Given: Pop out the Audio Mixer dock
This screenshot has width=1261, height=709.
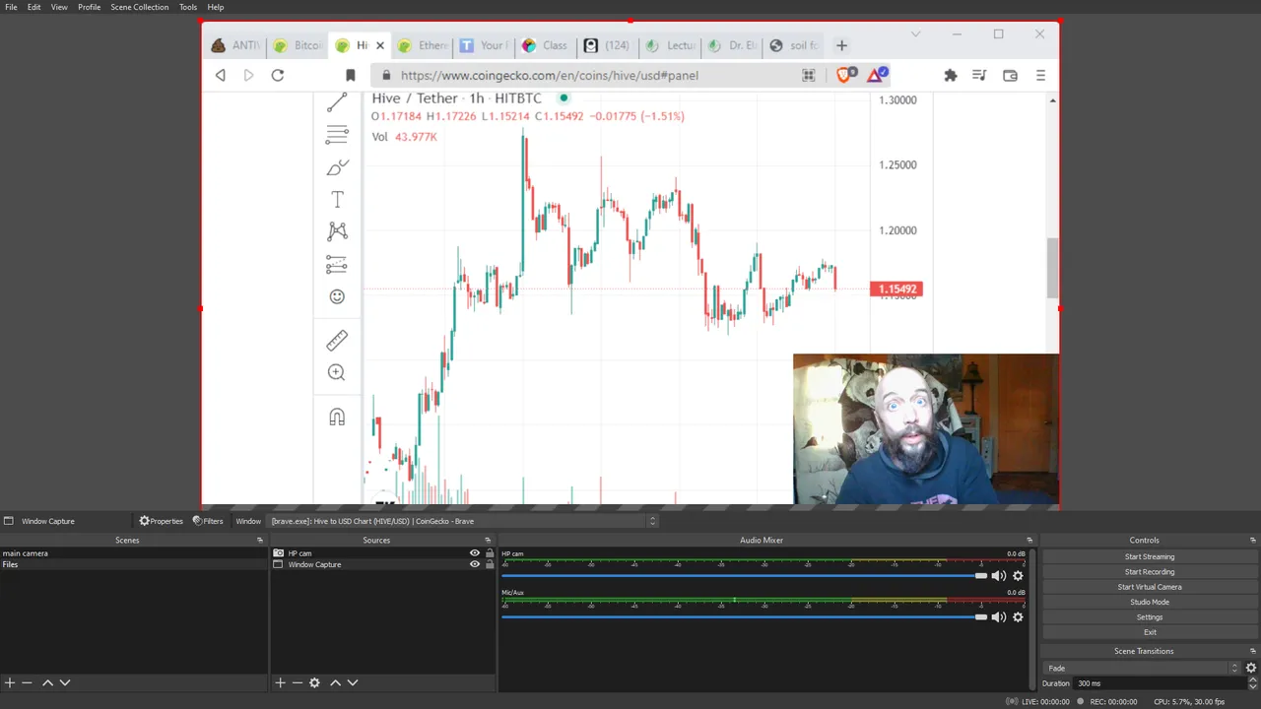Looking at the screenshot, I should [x=1029, y=540].
